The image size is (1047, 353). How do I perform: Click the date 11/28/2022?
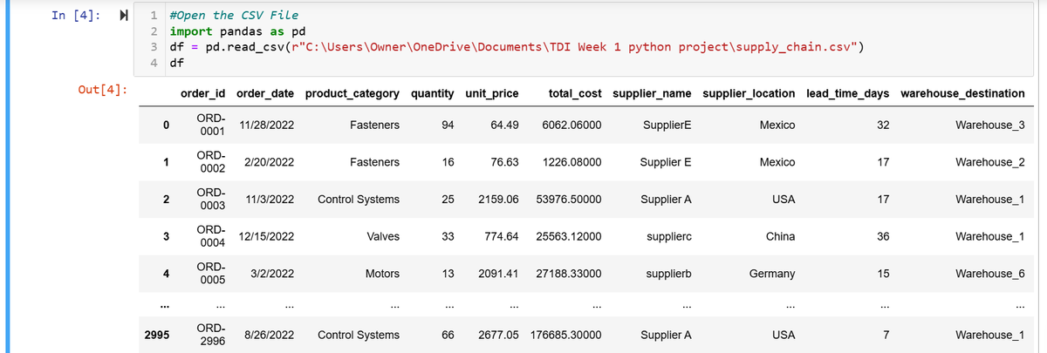pyautogui.click(x=267, y=125)
